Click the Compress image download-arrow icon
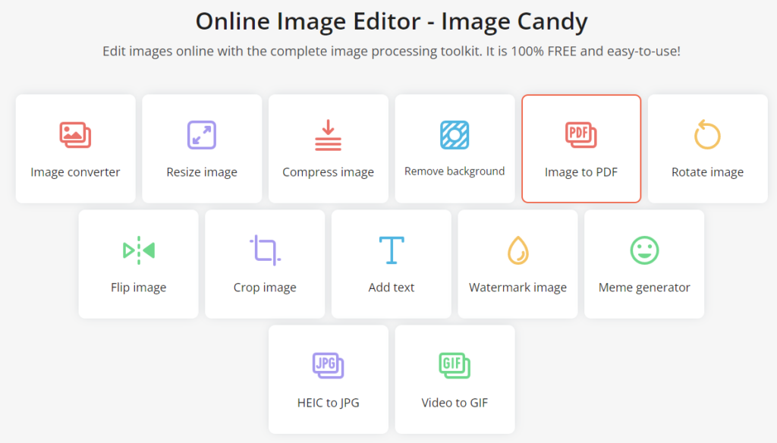 pos(328,135)
